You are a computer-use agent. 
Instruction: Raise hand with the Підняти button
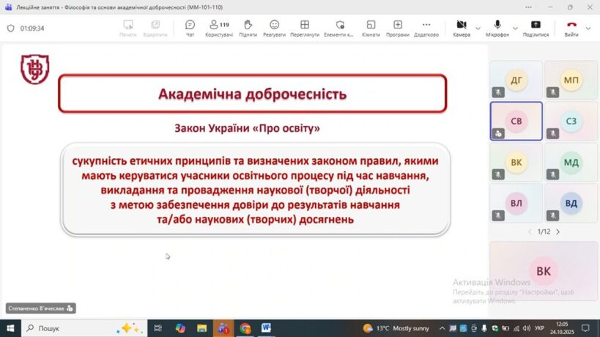point(248,28)
